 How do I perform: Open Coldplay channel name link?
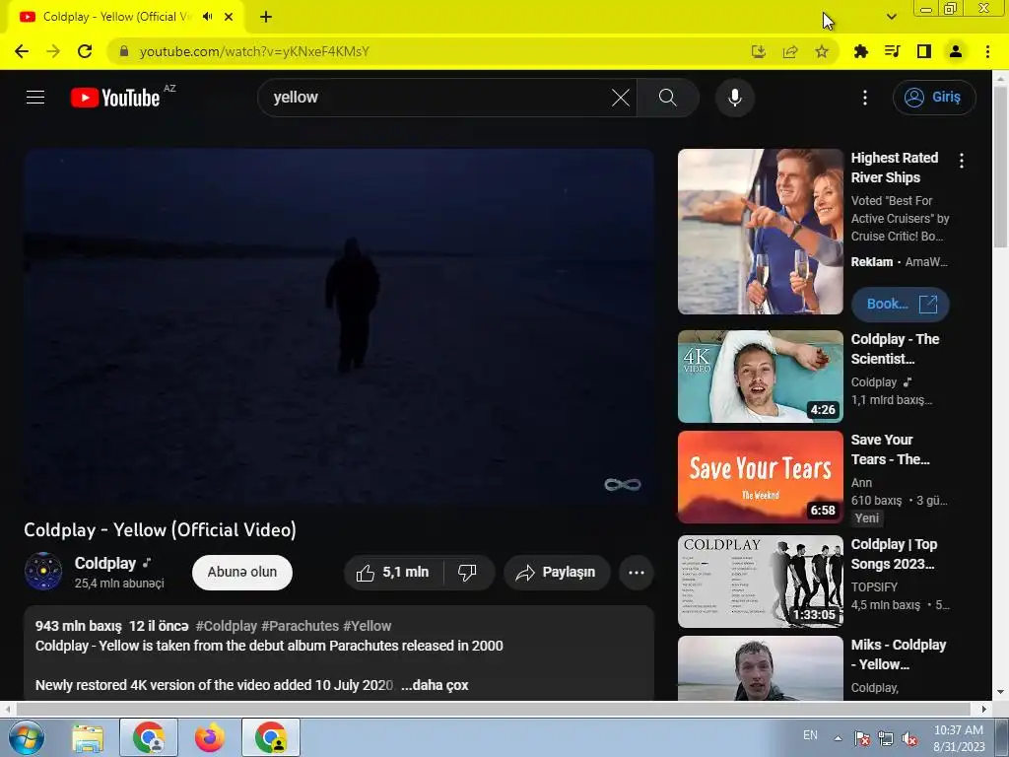(105, 563)
